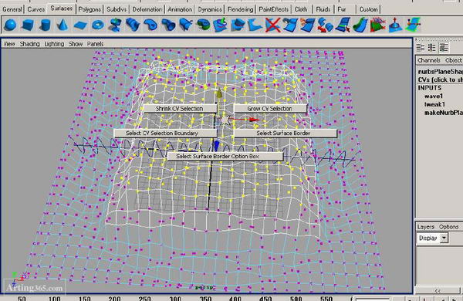Create a NURBS torus from the shelf
The height and width of the screenshot is (301, 463).
[98, 25]
